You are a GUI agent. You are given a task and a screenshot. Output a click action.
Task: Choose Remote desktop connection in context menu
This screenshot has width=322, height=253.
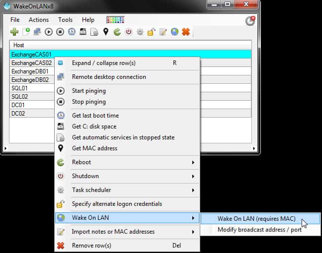pyautogui.click(x=127, y=77)
